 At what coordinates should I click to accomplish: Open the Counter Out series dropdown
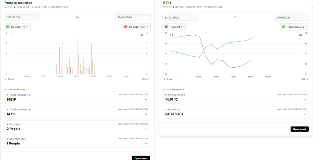click(x=136, y=27)
